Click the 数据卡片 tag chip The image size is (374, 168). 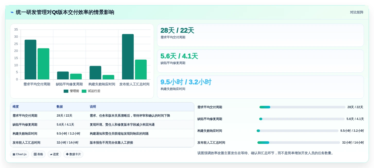(73, 154)
